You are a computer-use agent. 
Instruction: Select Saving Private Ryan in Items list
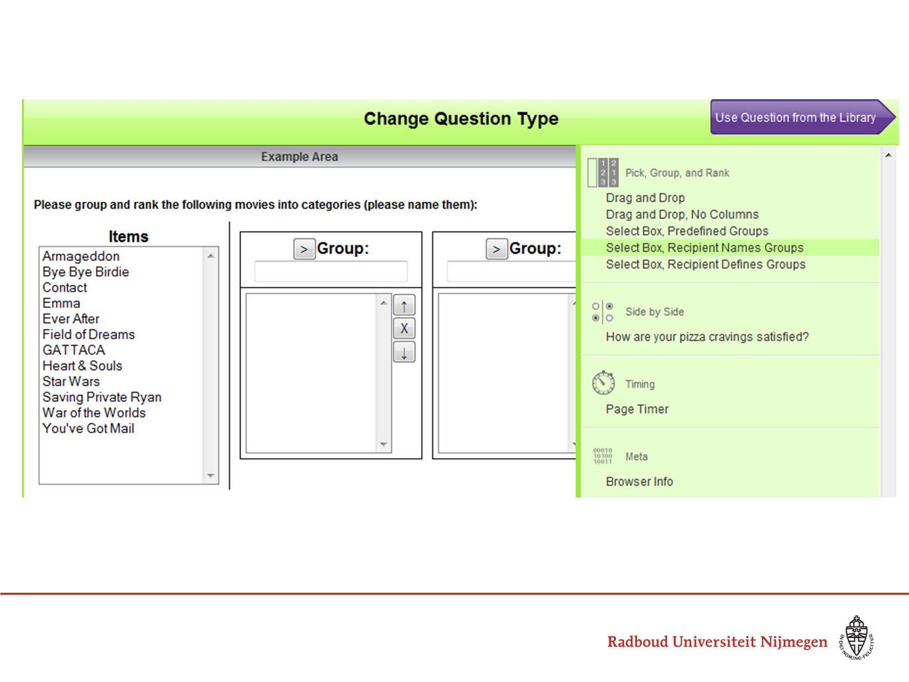pyautogui.click(x=102, y=397)
